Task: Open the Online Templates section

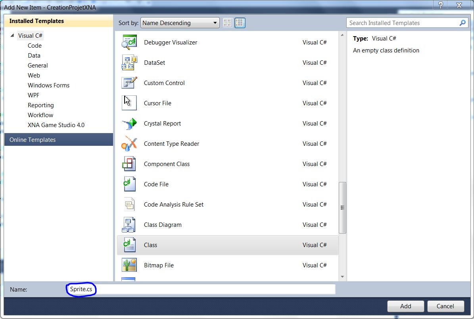Action: [x=33, y=140]
